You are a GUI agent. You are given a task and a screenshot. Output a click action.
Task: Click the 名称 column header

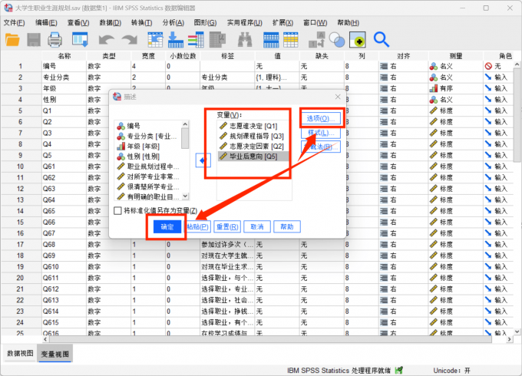(64, 56)
